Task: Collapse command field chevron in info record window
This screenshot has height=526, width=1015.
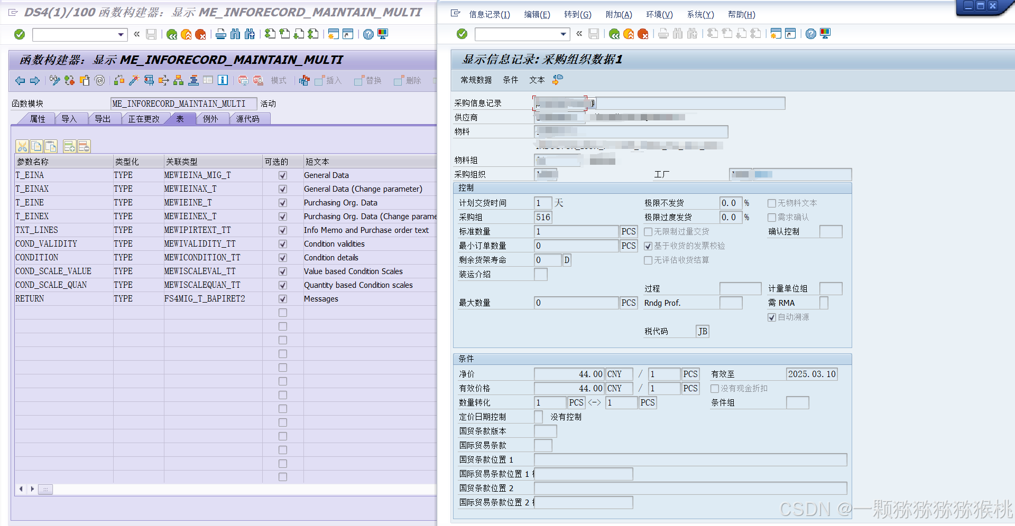Action: click(579, 34)
